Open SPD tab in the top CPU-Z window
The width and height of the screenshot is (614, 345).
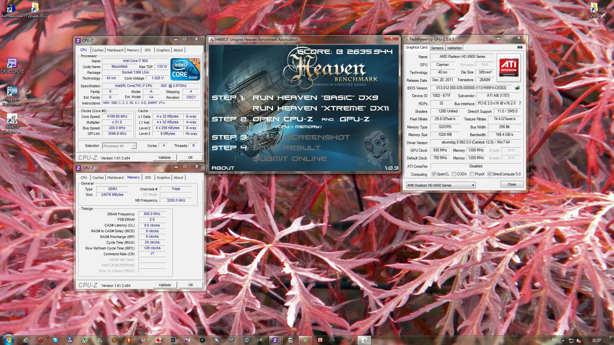point(147,50)
